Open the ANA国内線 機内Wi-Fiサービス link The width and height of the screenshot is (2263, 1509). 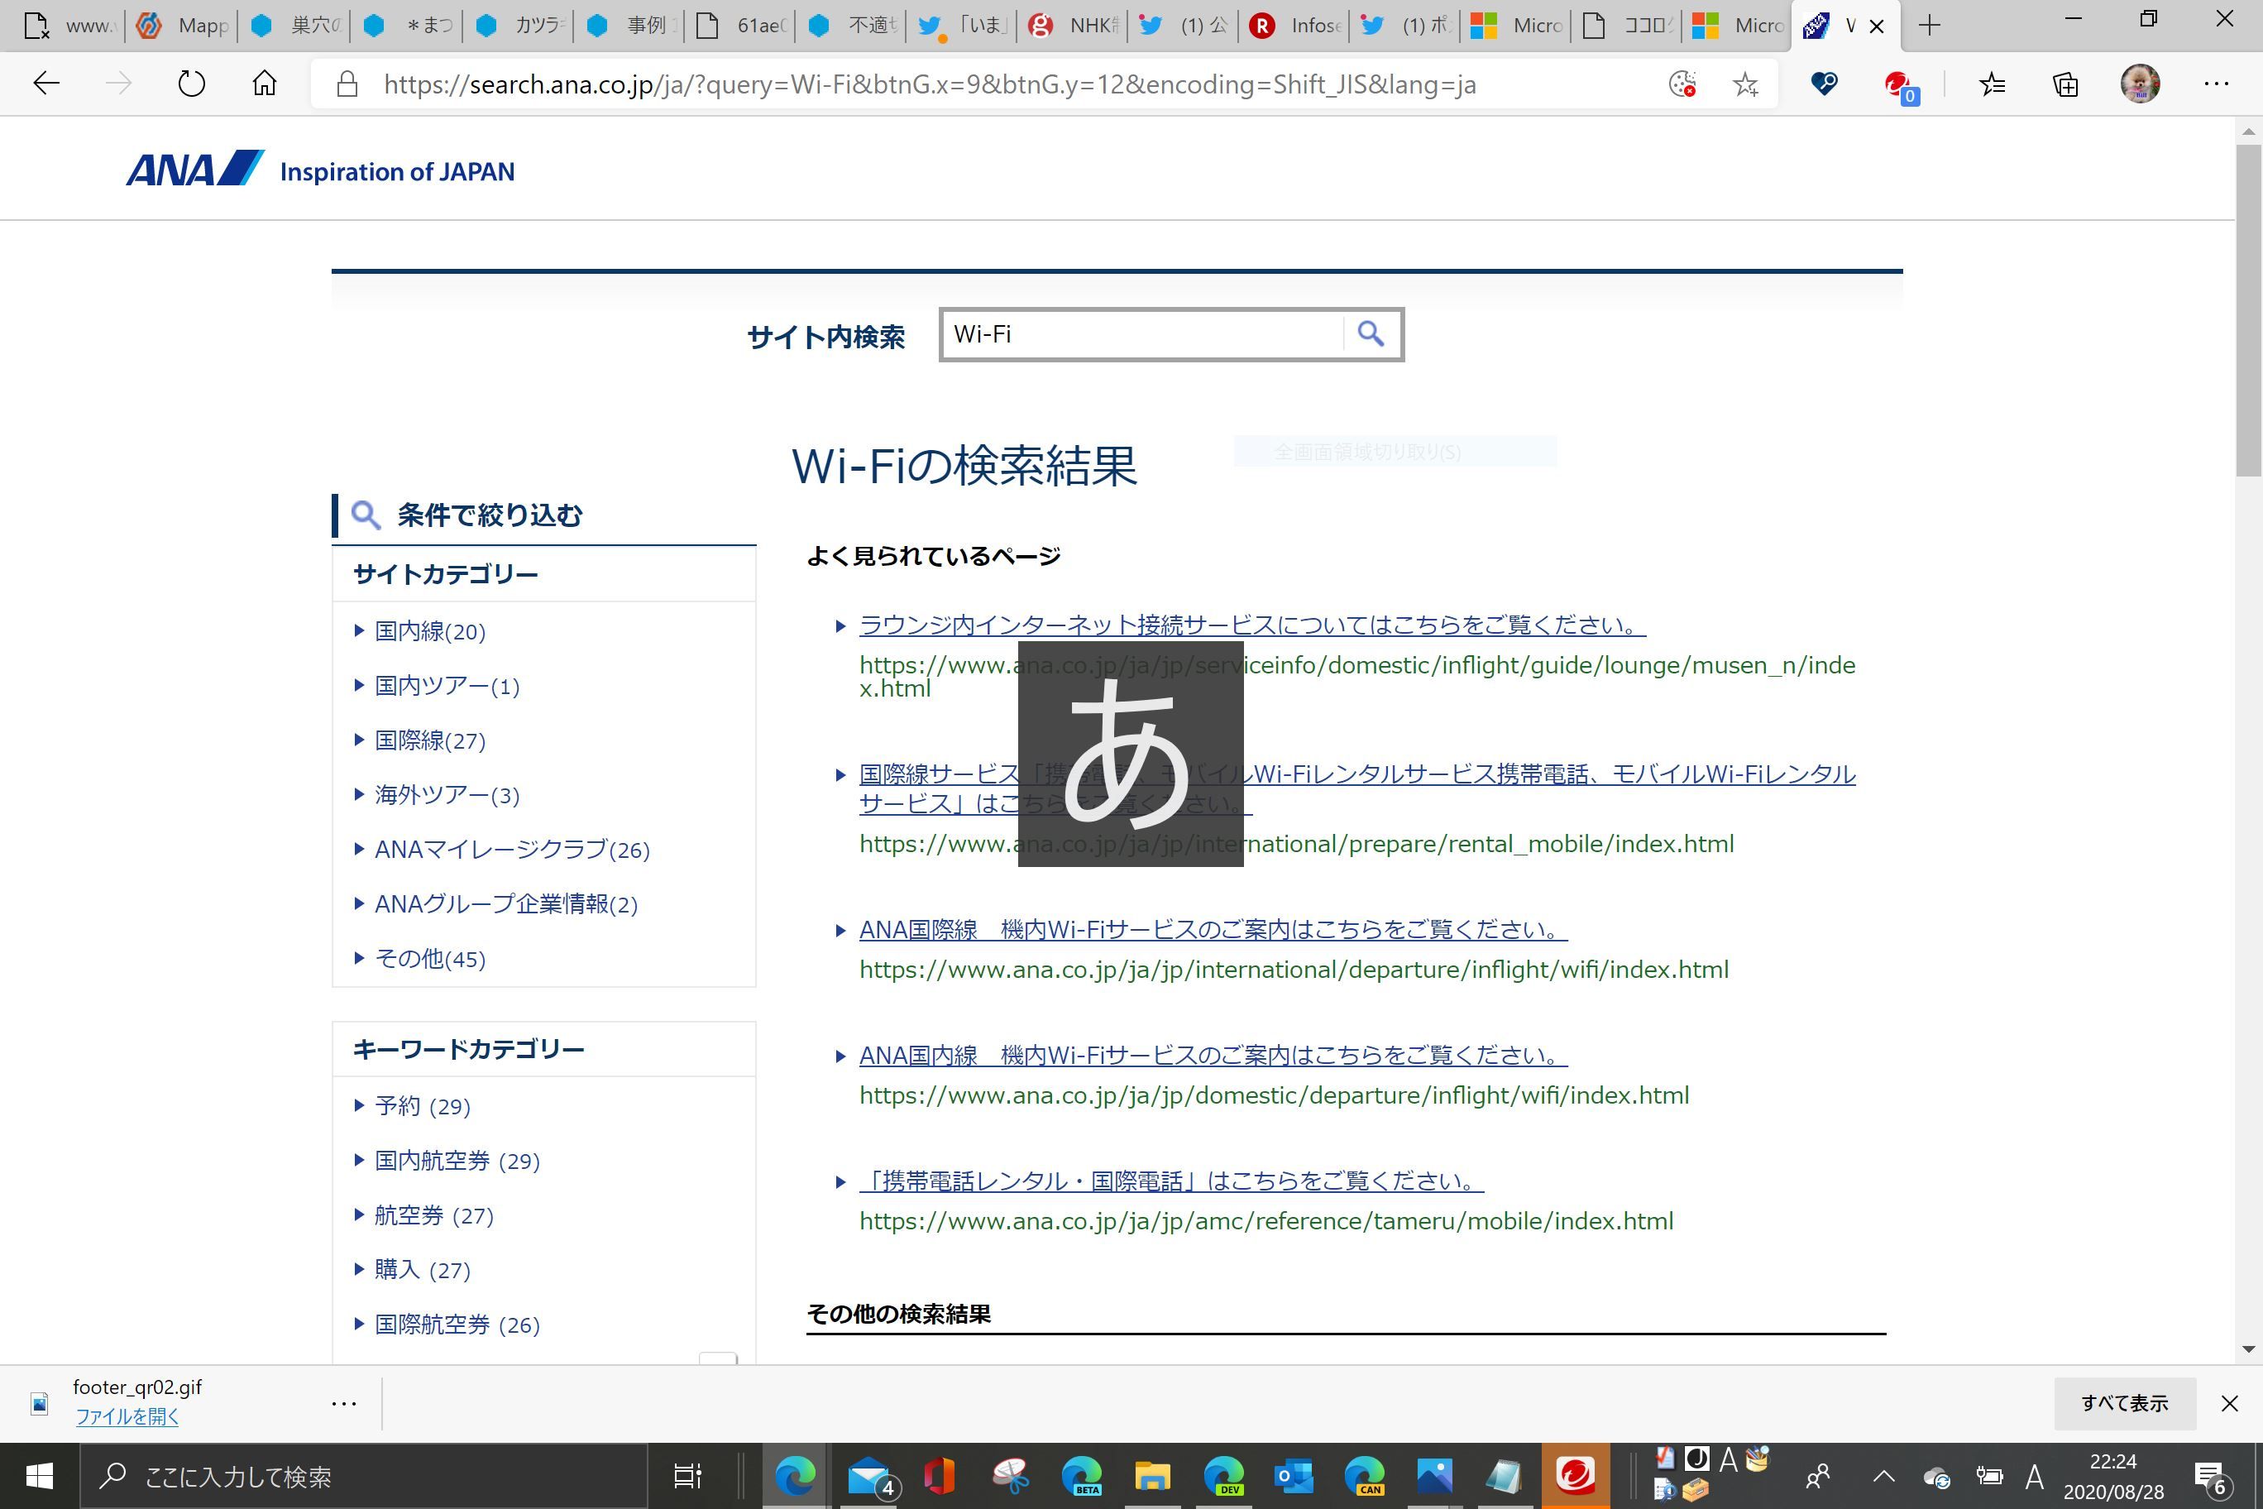pyautogui.click(x=1213, y=1056)
